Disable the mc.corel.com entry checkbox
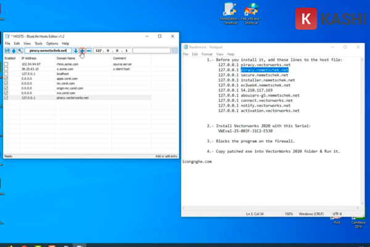Image resolution: width=370 pixels, height=247 pixels. tap(6, 83)
